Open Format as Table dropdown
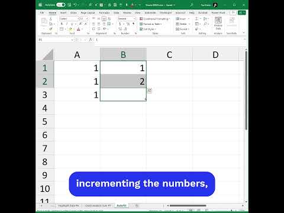The image size is (284, 213). pyautogui.click(x=151, y=24)
